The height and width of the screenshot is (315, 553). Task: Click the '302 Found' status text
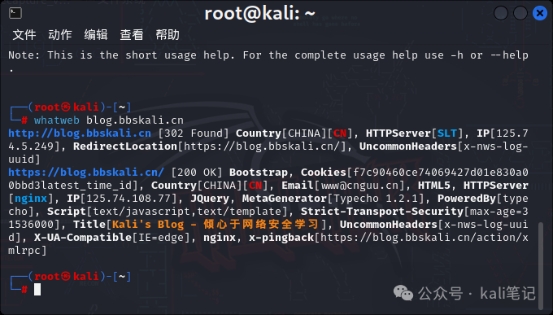194,133
